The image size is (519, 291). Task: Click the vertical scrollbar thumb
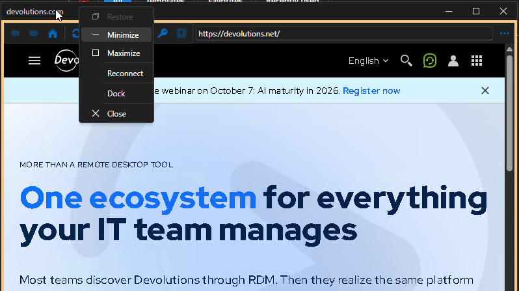point(509,113)
